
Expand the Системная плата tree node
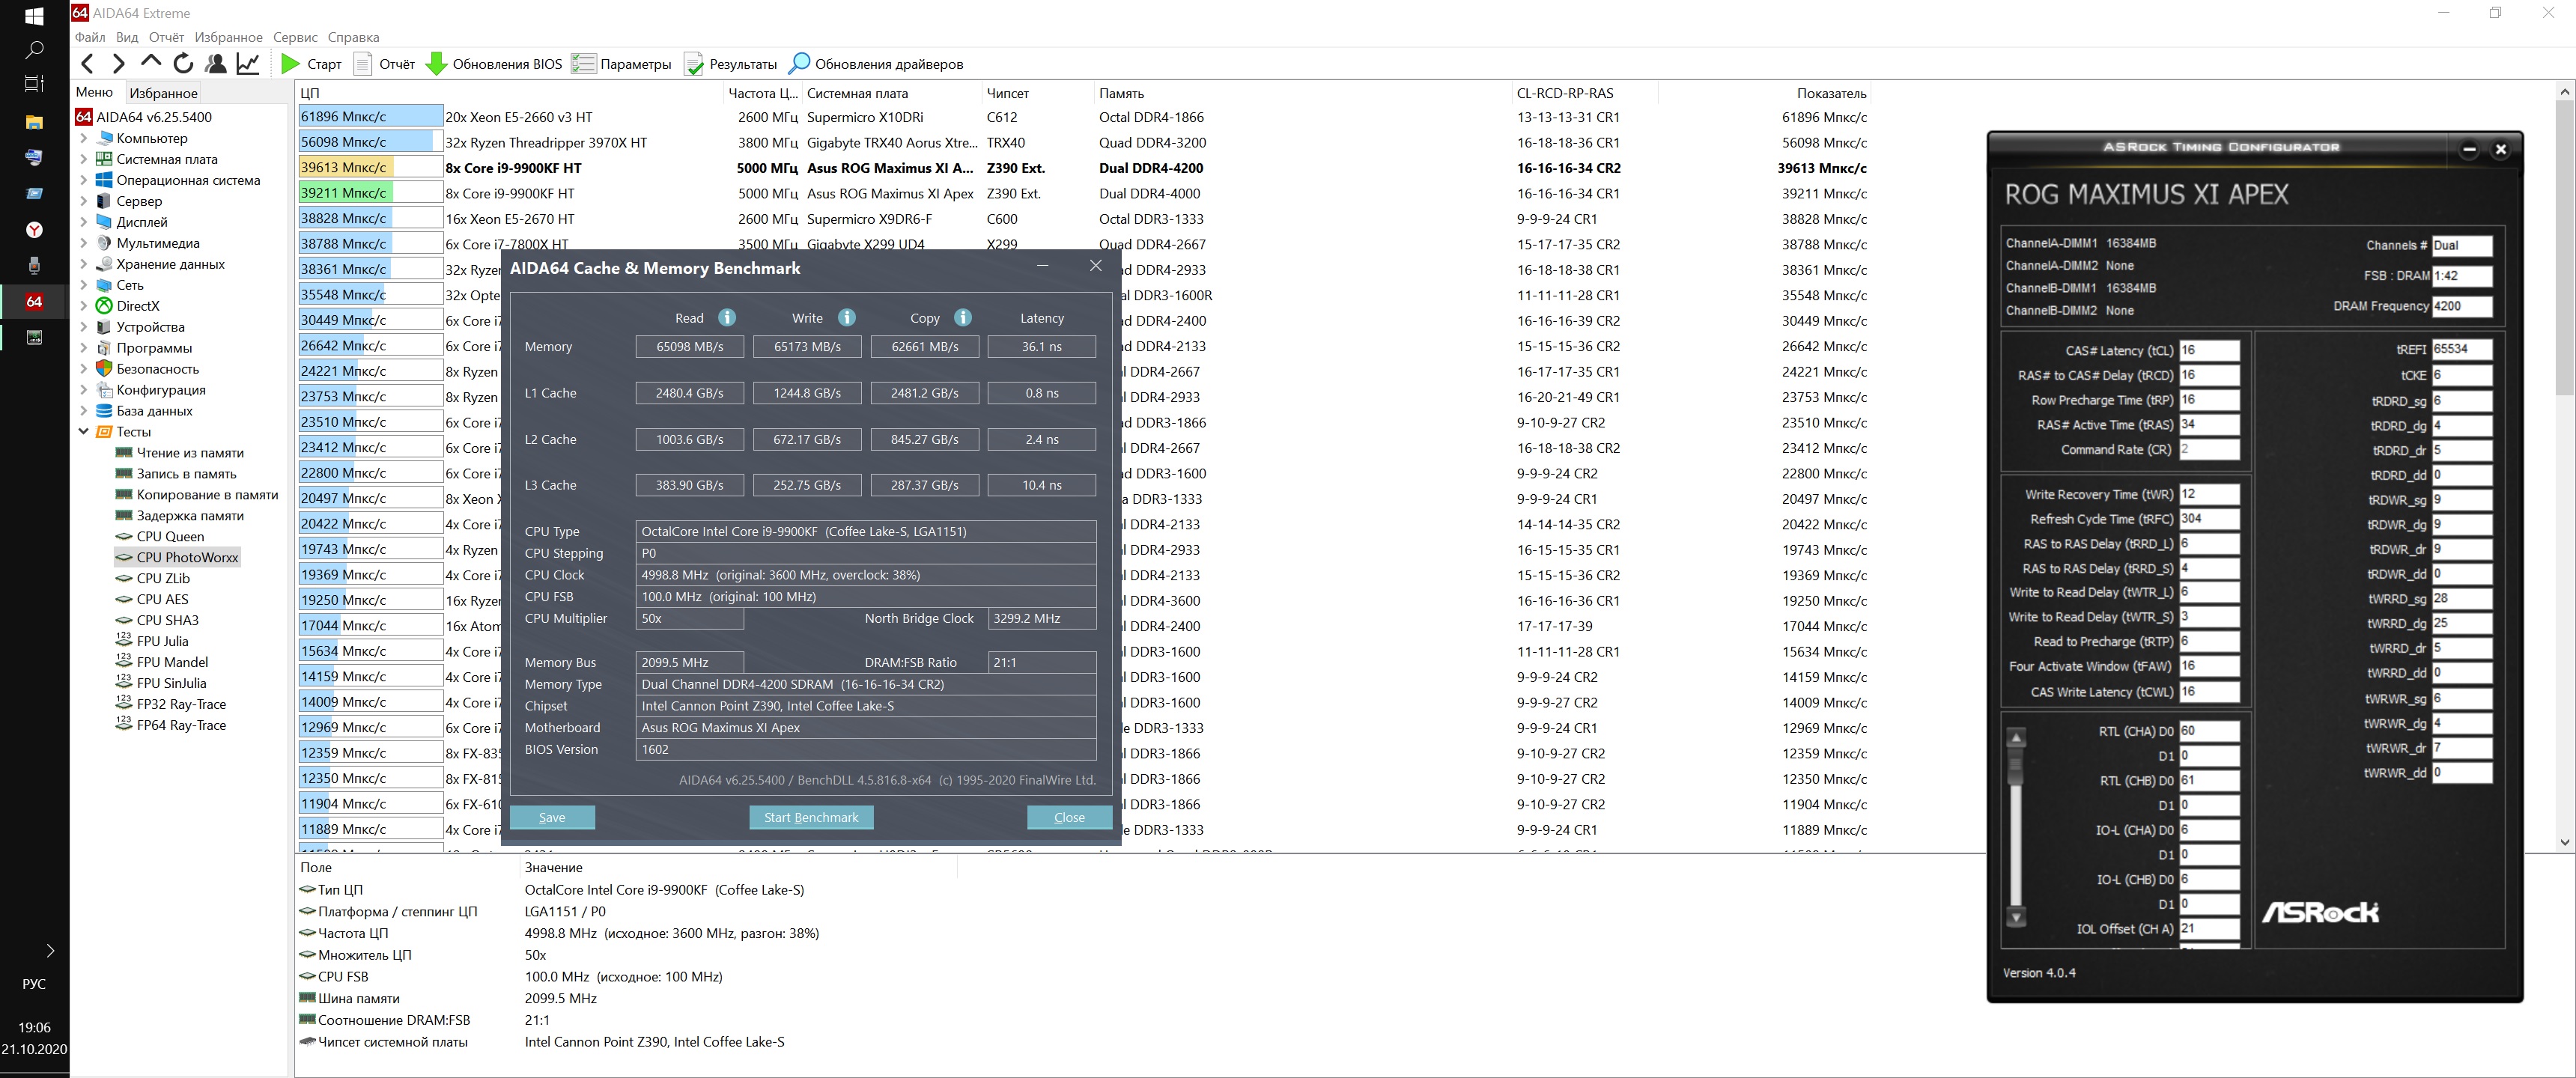coord(84,160)
